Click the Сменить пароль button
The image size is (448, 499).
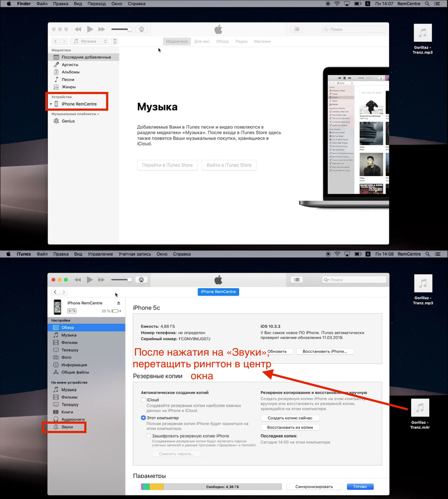pyautogui.click(x=177, y=454)
